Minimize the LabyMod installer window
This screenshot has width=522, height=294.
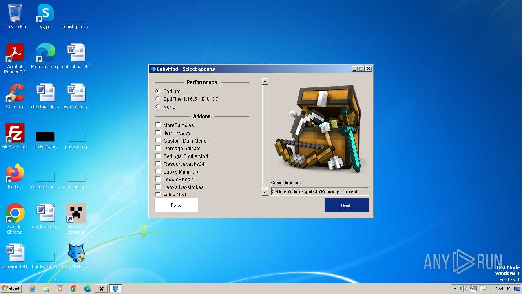[354, 69]
